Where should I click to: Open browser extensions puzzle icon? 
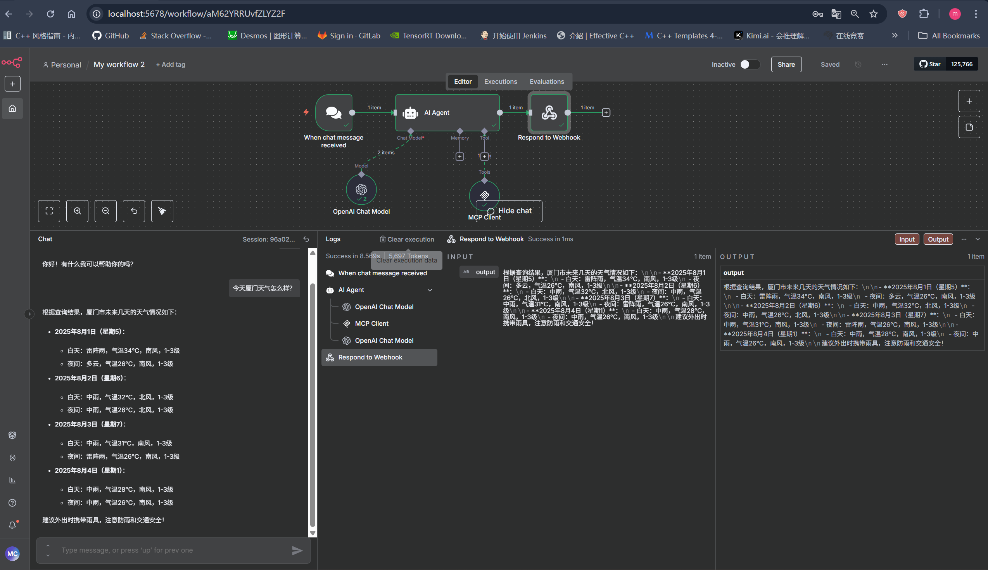tap(923, 14)
